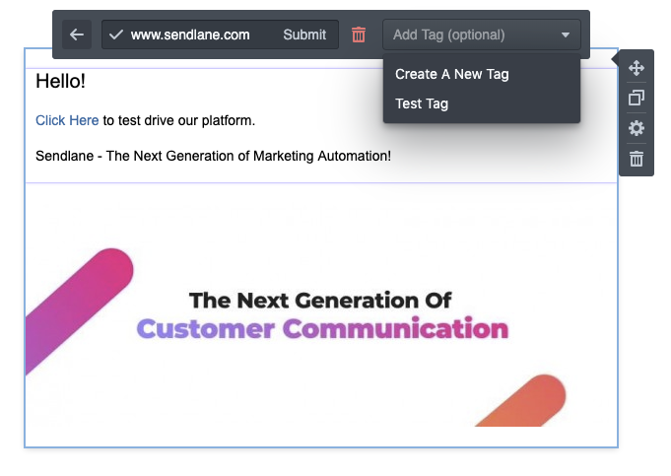
Task: Click the Customer Communication gradient text
Action: point(322,329)
